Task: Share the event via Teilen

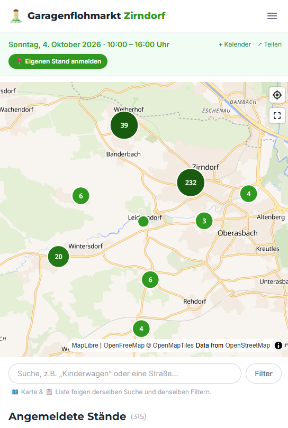Action: click(x=269, y=44)
